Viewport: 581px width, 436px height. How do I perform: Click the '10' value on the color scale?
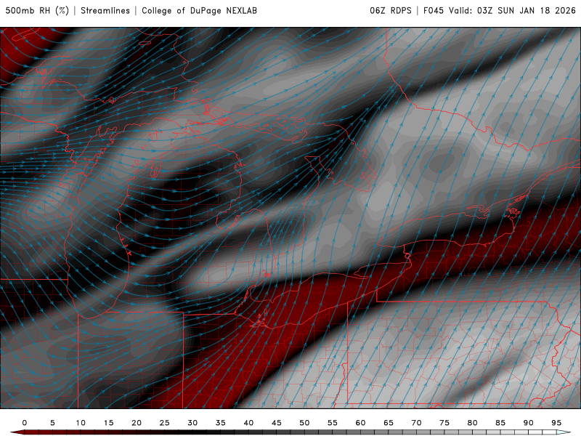point(81,423)
